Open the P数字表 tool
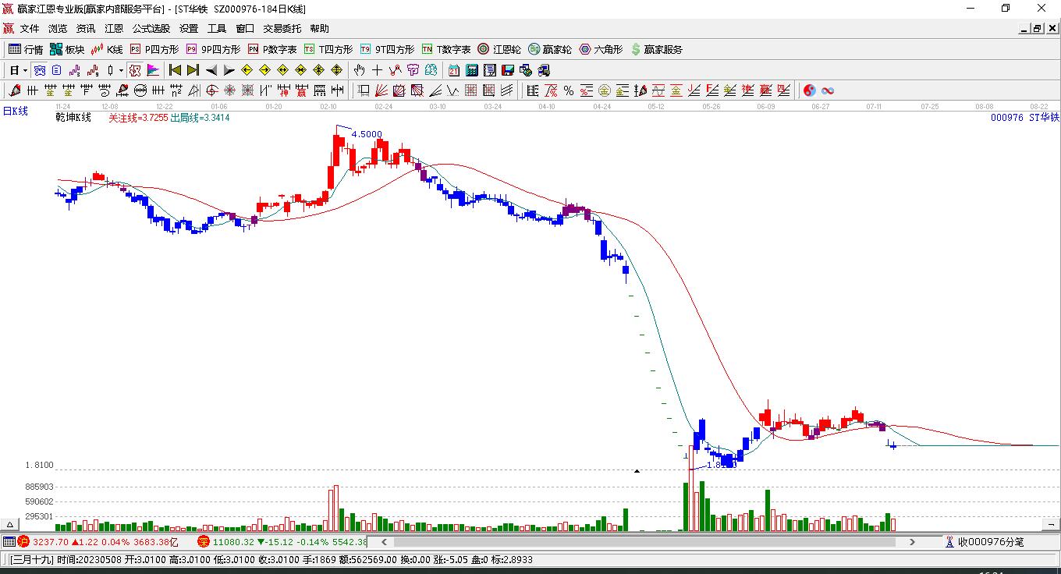This screenshot has height=574, width=1061. (x=272, y=49)
